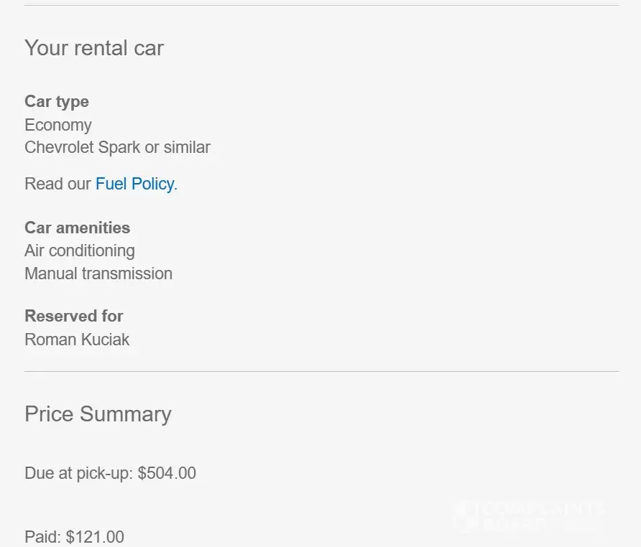641x547 pixels.
Task: Click the 'Read our' text
Action: click(58, 184)
